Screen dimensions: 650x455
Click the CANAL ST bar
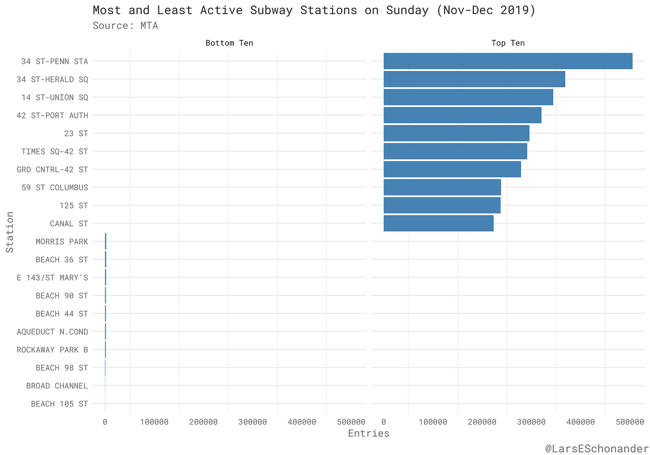(x=438, y=223)
